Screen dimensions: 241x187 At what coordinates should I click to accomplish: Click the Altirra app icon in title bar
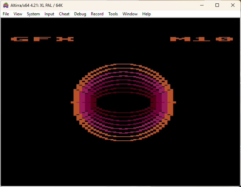tap(6, 5)
